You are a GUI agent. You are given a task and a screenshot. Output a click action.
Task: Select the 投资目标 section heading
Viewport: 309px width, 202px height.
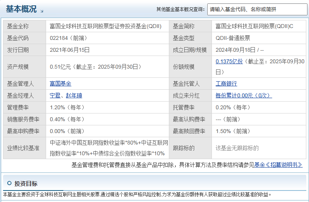26,184
